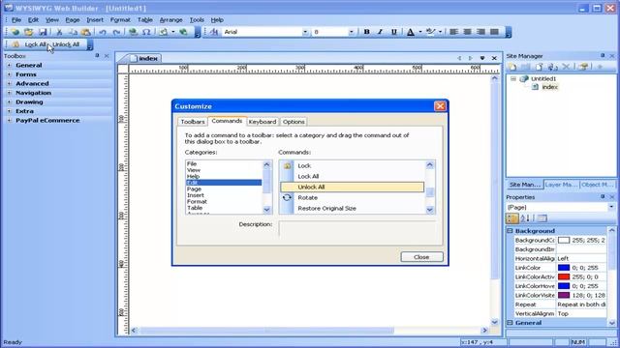
Task: Expand the Navigation toolbox group
Action: click(9, 93)
